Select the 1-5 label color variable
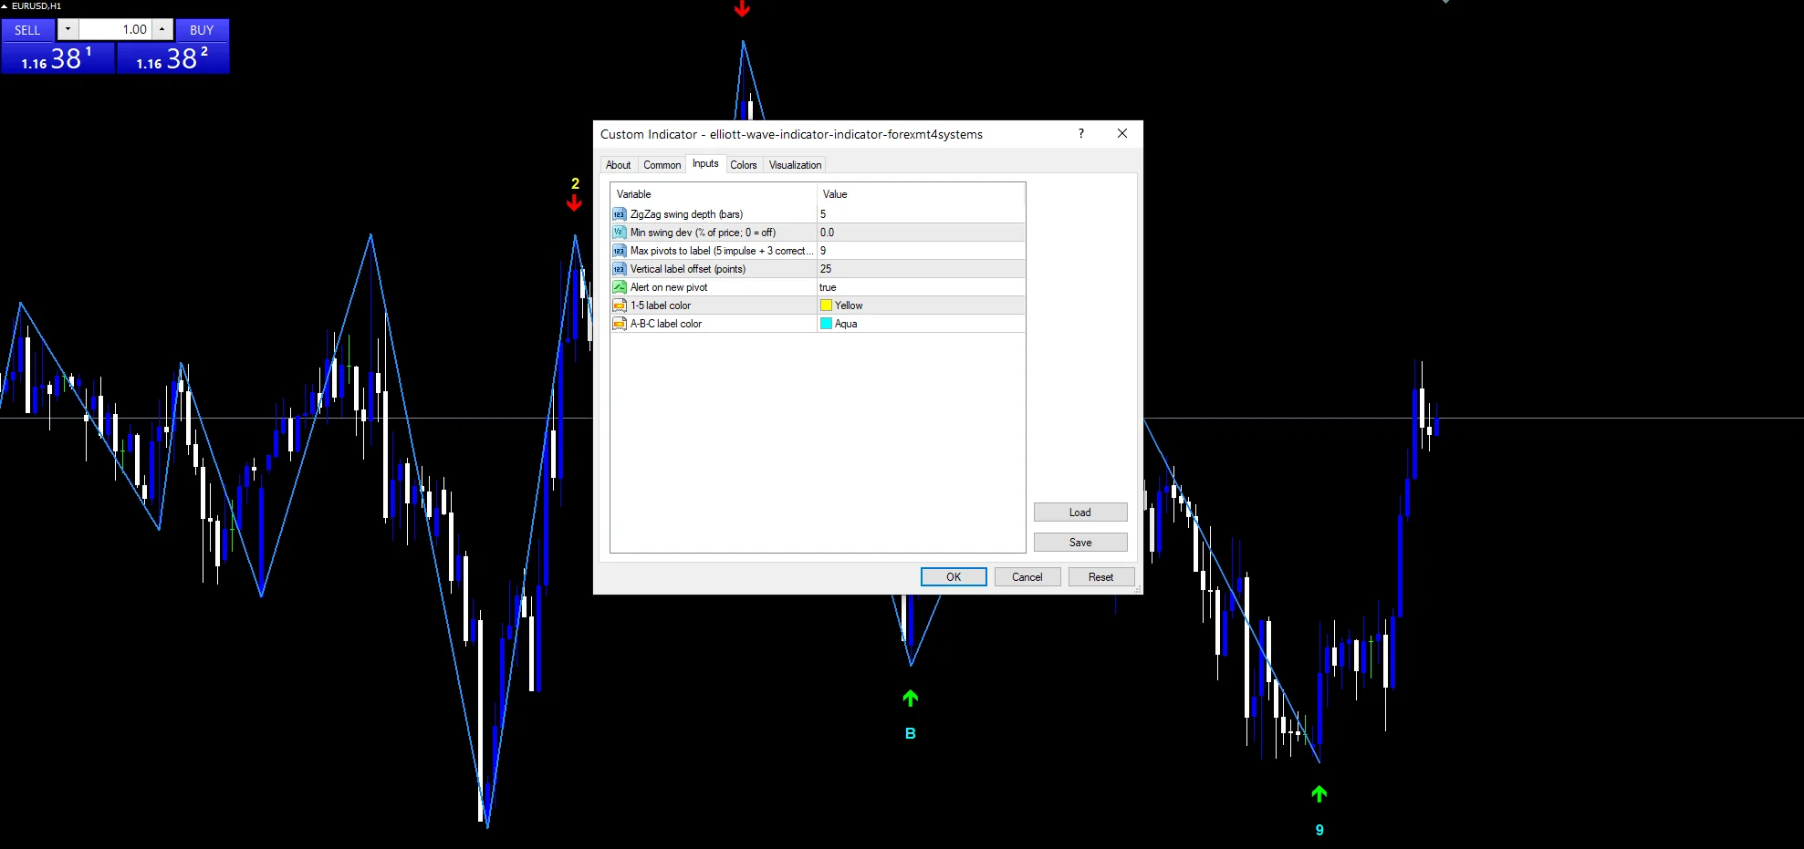 tap(660, 305)
